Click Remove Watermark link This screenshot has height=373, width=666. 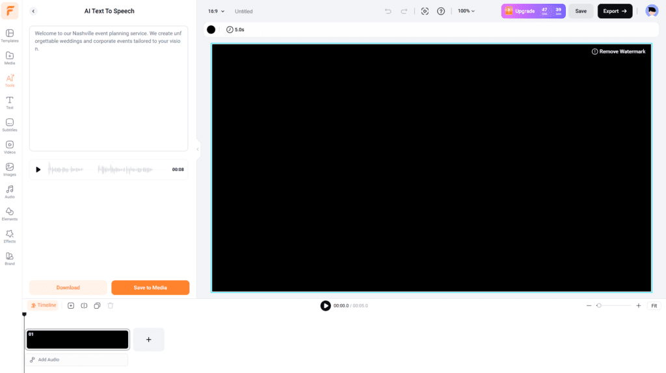(x=619, y=51)
